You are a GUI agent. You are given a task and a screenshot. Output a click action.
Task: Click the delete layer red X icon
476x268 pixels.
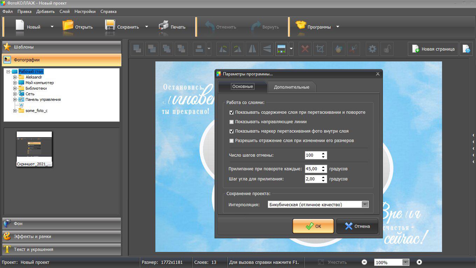pos(305,49)
